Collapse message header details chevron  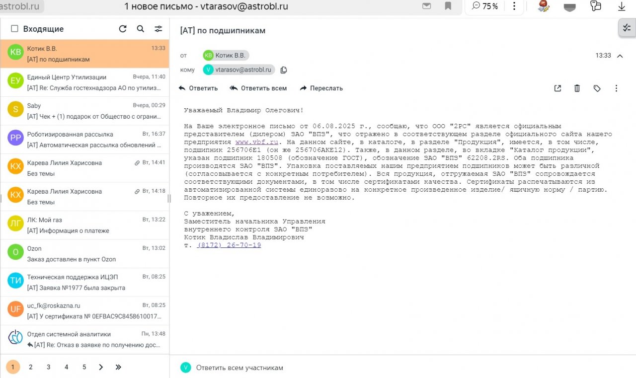[x=620, y=56]
